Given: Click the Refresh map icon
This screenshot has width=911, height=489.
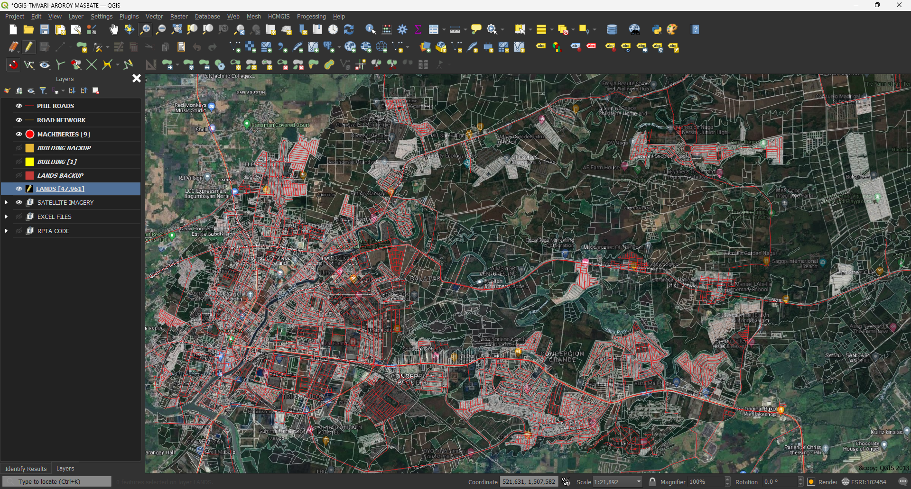Looking at the screenshot, I should 349,30.
